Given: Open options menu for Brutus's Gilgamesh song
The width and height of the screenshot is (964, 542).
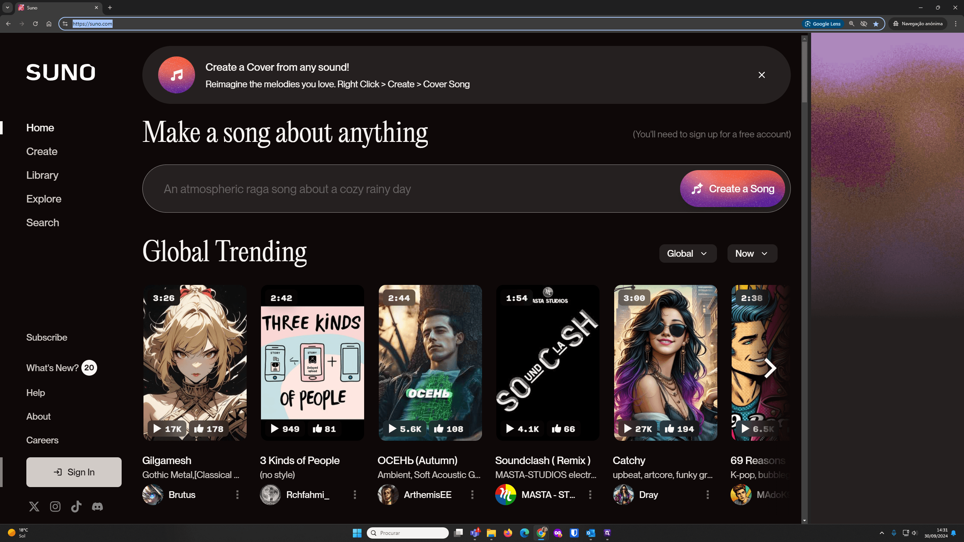Looking at the screenshot, I should click(237, 495).
